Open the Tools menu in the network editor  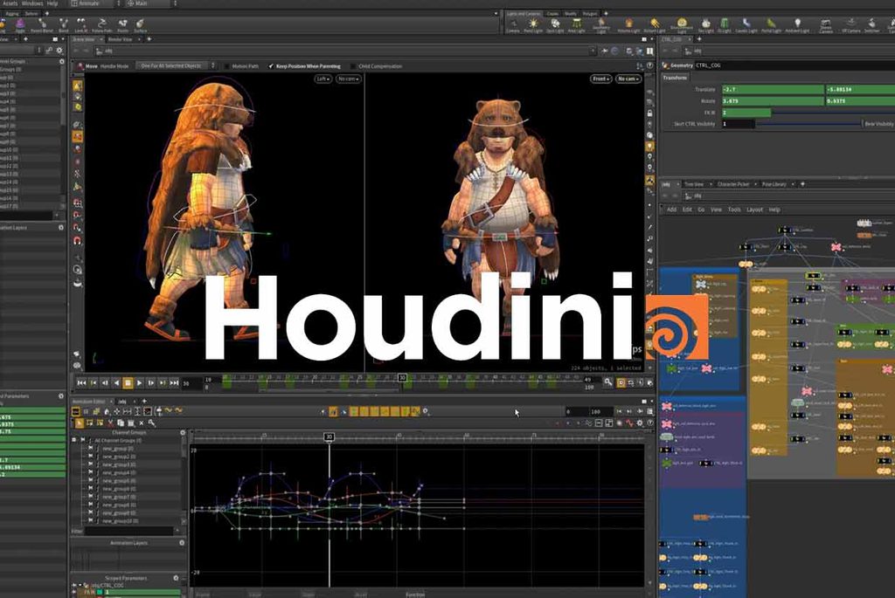coord(734,210)
